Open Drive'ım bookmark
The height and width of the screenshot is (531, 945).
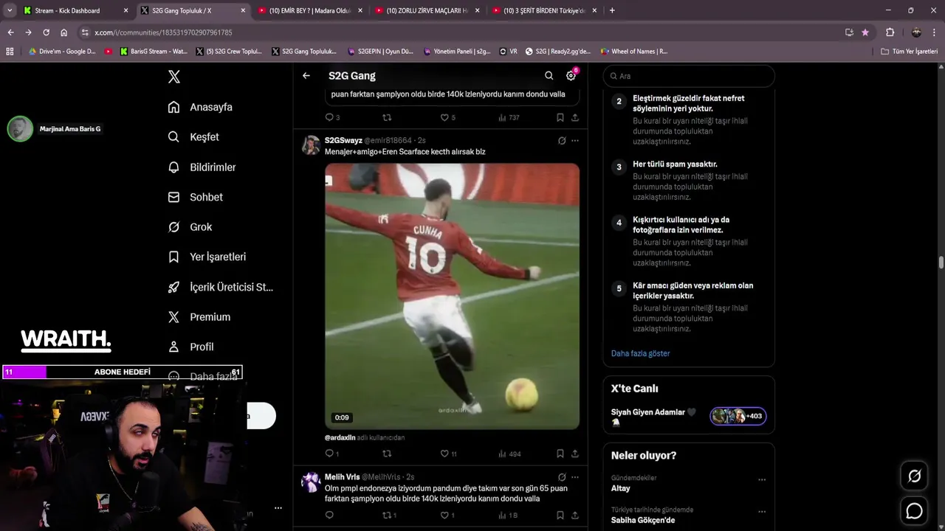coord(62,52)
